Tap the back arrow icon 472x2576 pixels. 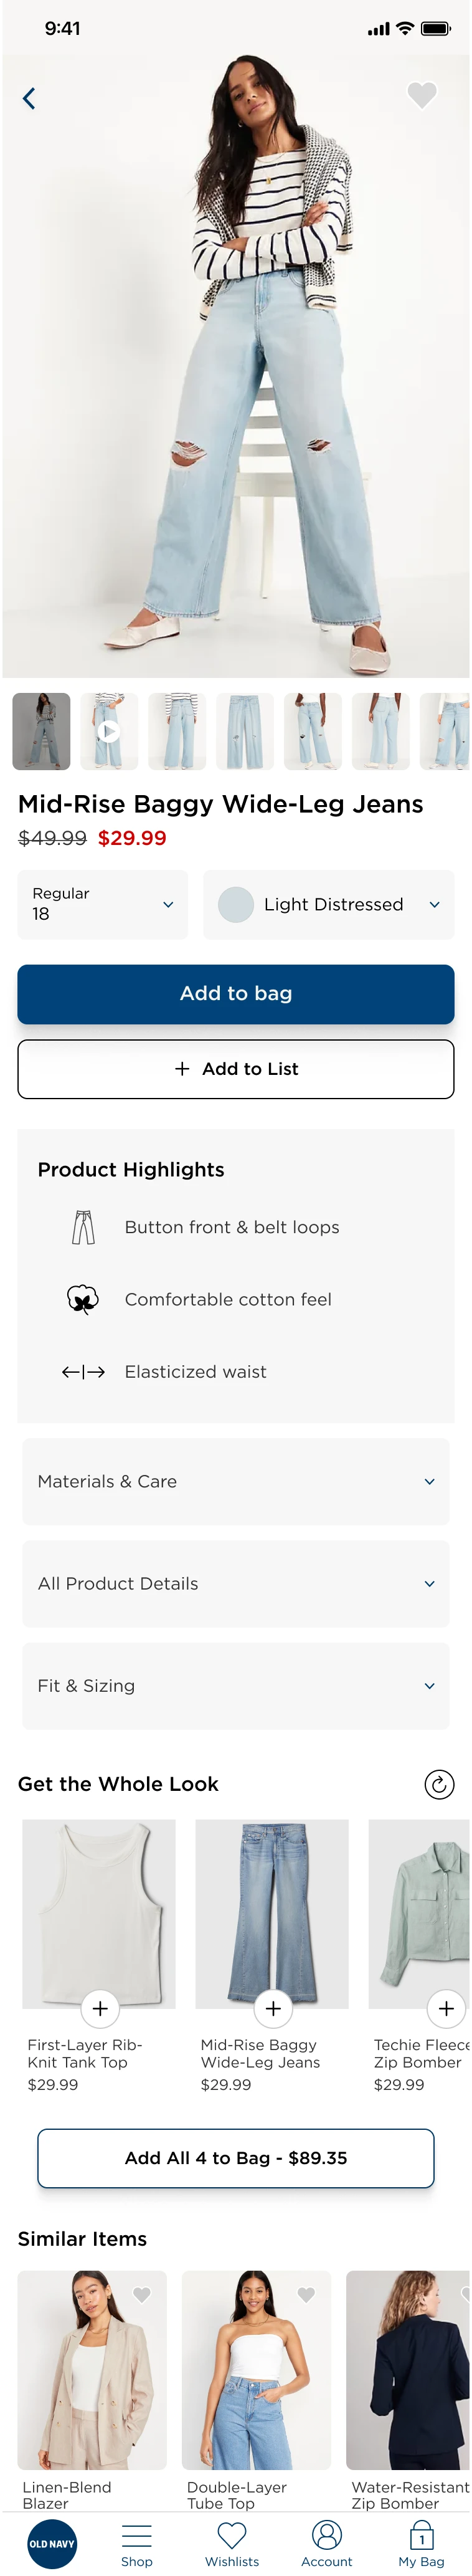29,98
